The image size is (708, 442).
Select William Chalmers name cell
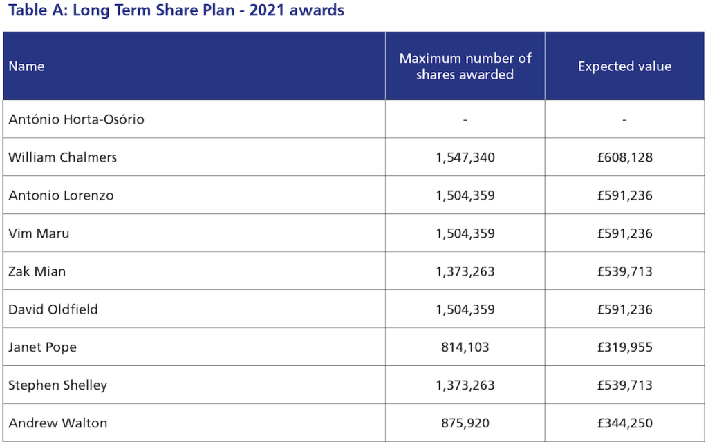63,157
